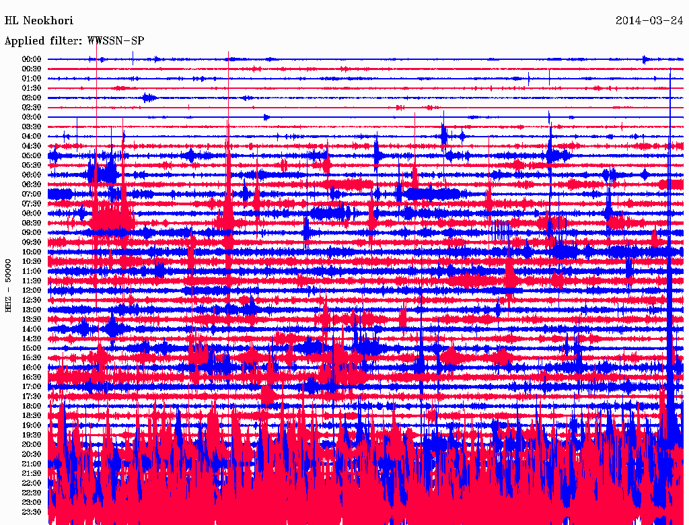Screen dimensions: 689x525
Task: Click the 17:00 time label
Action: 32,387
